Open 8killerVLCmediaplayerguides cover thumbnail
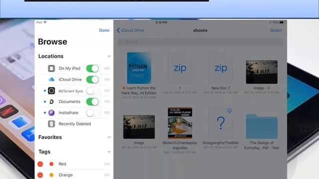This screenshot has width=319, height=179. coord(180,123)
